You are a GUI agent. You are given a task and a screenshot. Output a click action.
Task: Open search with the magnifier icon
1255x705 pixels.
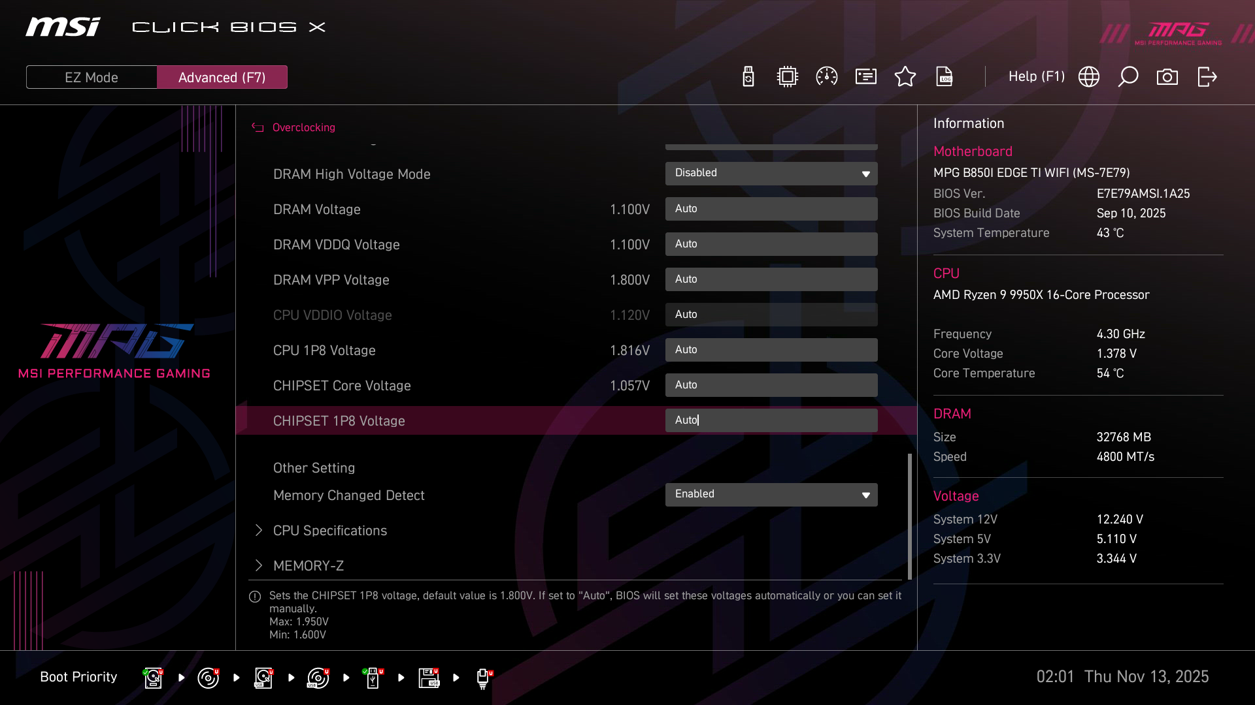pos(1128,77)
